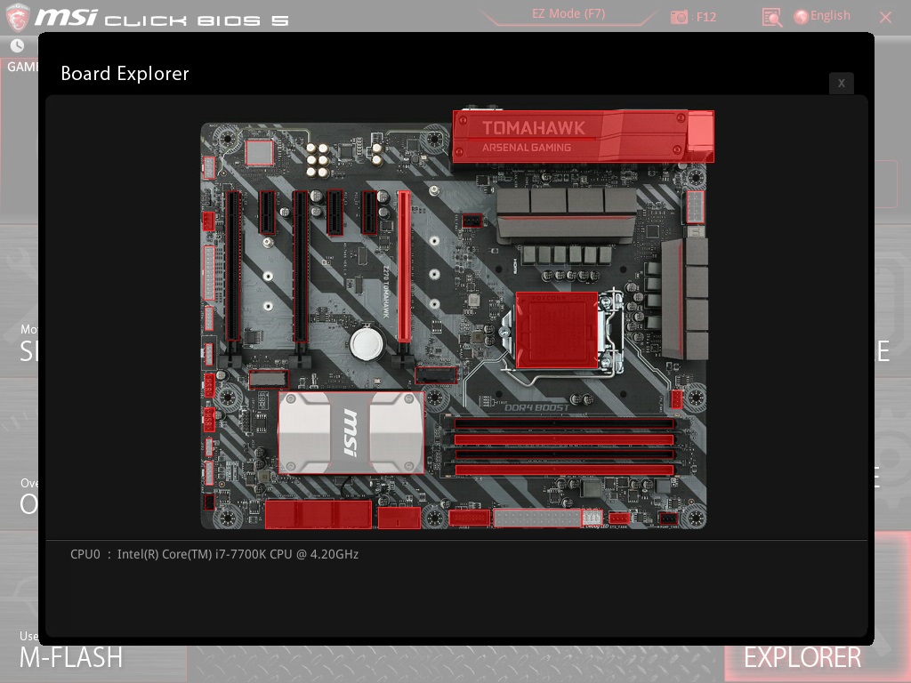Viewport: 911px width, 683px height.
Task: Open the BIOS search icon
Action: point(771,18)
